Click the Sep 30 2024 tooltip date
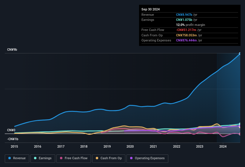 (150, 9)
